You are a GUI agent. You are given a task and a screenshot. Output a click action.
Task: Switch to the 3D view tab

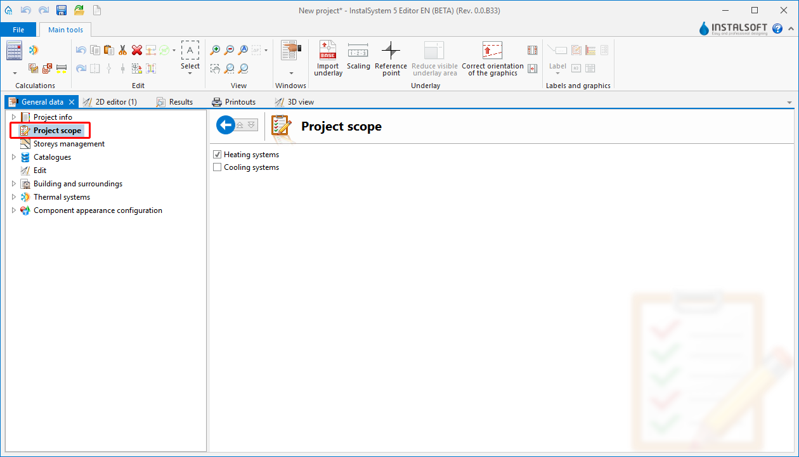(x=295, y=101)
